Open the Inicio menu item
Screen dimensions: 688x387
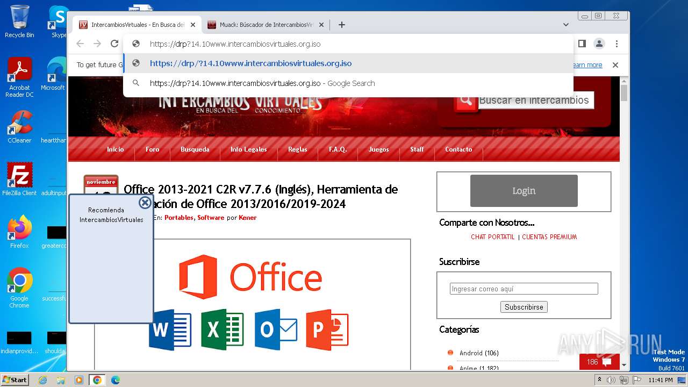(116, 149)
